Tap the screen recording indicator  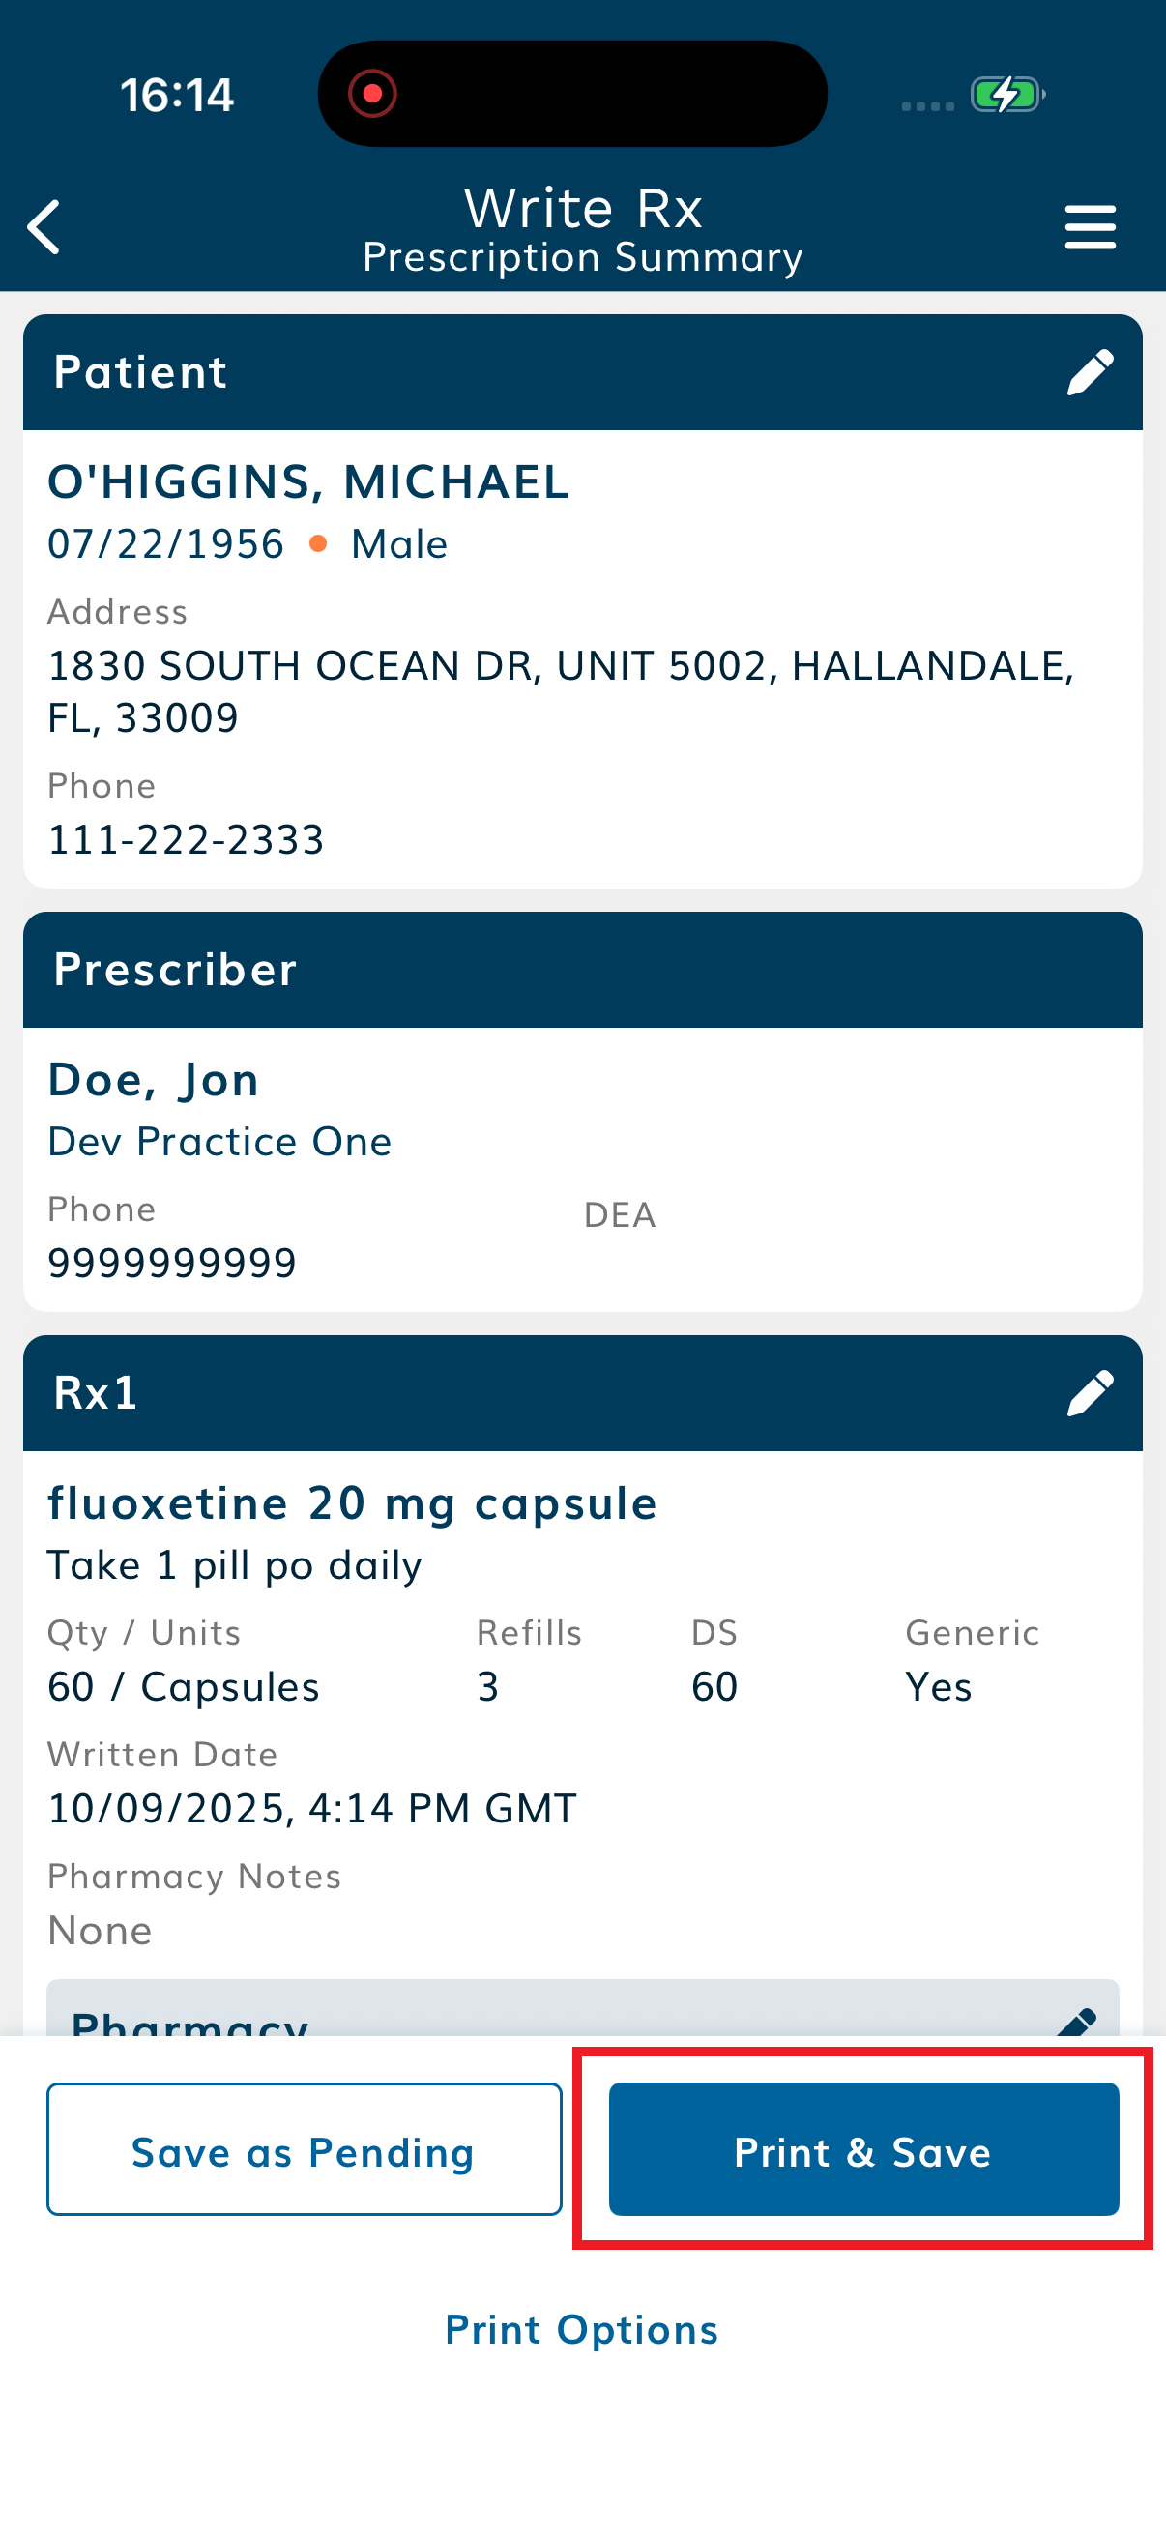pos(373,95)
